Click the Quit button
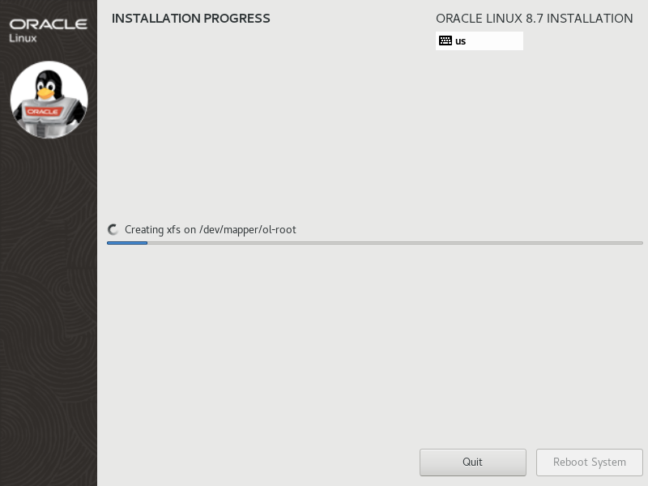 coord(473,462)
